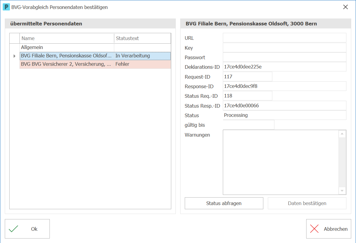Screen dimensions: 356x243
Task: Click into the Deklarations-ID field
Action: point(285,67)
